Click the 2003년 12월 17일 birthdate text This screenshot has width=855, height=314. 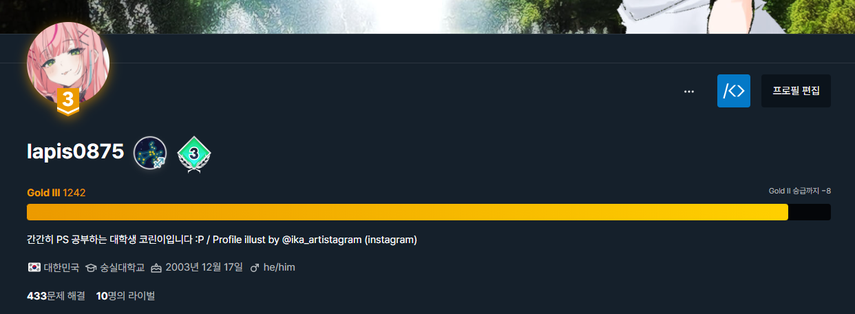pyautogui.click(x=204, y=267)
